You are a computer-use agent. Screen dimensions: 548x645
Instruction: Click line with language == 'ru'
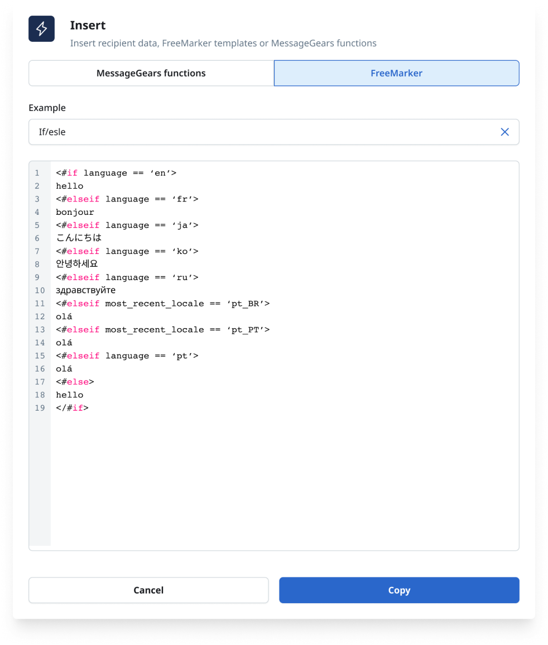[127, 278]
